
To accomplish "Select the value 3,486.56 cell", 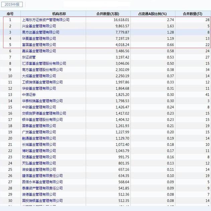I will [122, 51].
